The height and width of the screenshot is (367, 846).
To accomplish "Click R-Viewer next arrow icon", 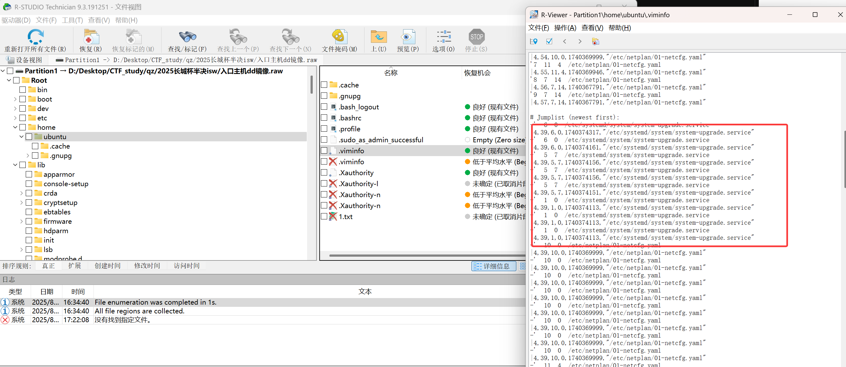I will click(580, 41).
